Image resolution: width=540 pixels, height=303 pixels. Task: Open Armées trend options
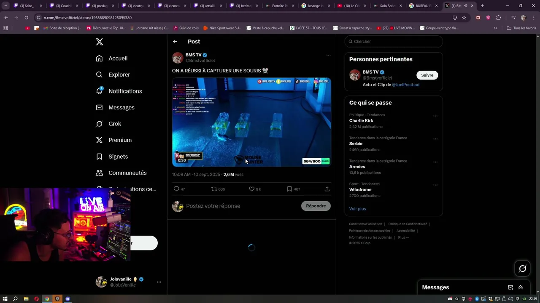(x=435, y=162)
